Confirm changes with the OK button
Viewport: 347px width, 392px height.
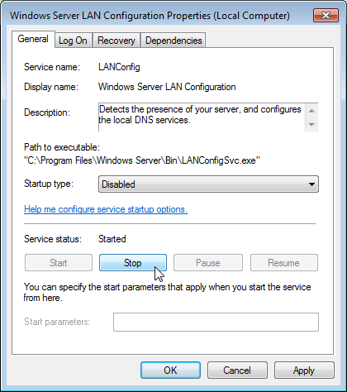(170, 370)
